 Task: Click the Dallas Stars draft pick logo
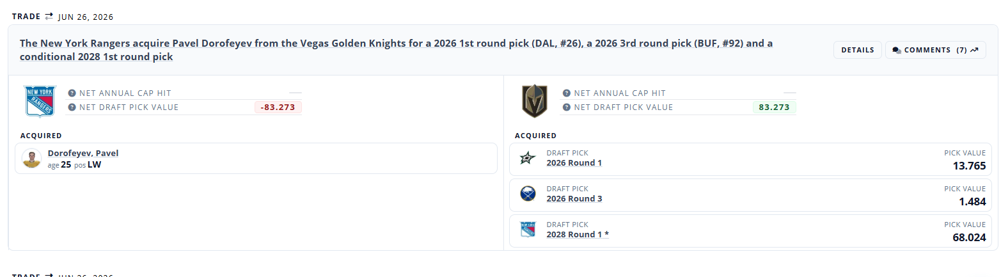pos(527,158)
